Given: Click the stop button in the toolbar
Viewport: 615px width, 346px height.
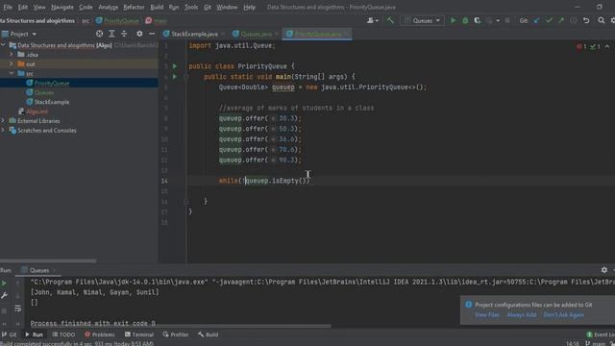Looking at the screenshot, I should click(x=507, y=20).
